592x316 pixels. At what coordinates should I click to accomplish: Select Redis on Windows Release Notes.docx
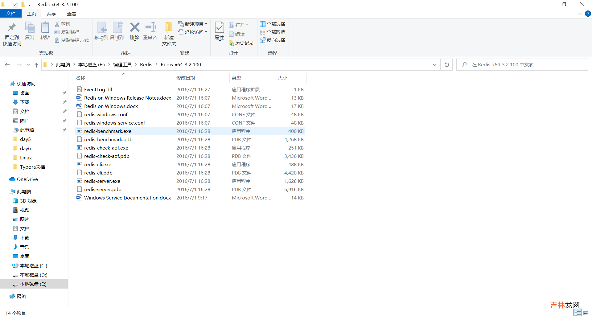190,98
